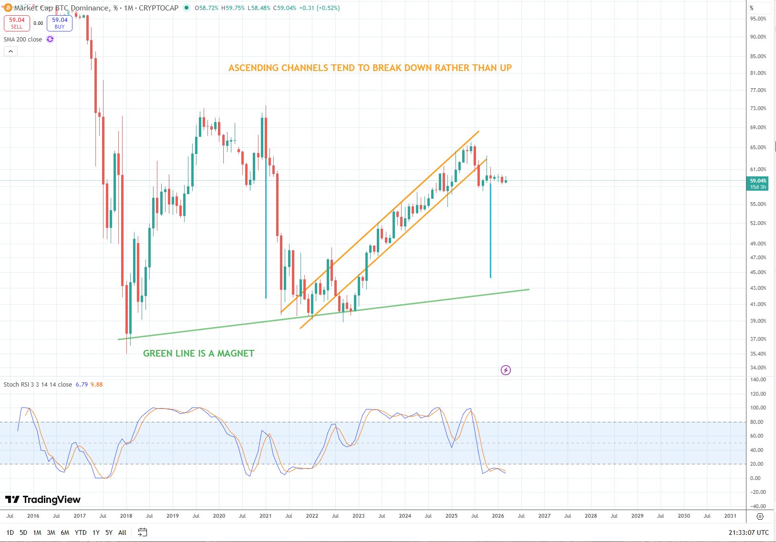Image resolution: width=776 pixels, height=542 pixels.
Task: Click the low value L58.48%
Action: tap(259, 8)
